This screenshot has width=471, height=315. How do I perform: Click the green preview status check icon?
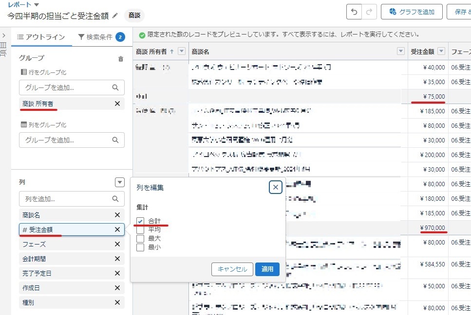142,35
